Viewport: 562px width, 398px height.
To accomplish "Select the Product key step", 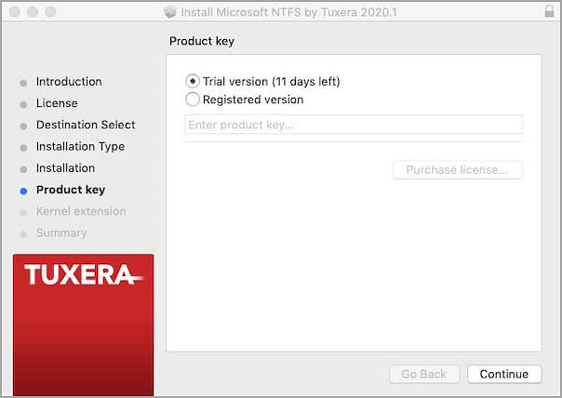I will (71, 190).
